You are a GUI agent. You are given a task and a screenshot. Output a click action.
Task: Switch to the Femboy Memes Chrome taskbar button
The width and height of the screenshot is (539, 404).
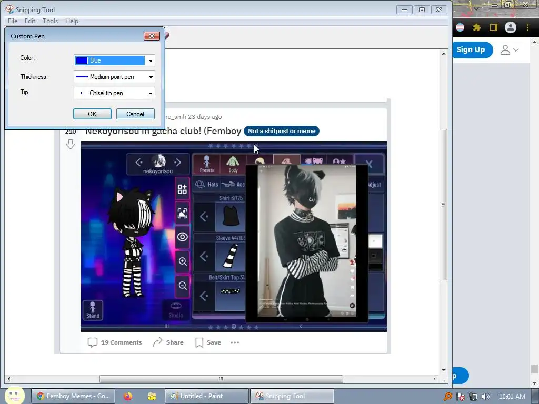73,396
